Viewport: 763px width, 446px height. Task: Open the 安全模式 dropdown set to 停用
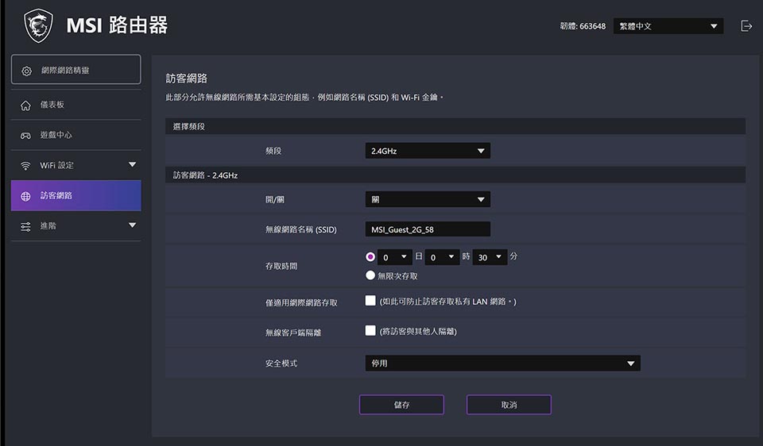tap(502, 363)
